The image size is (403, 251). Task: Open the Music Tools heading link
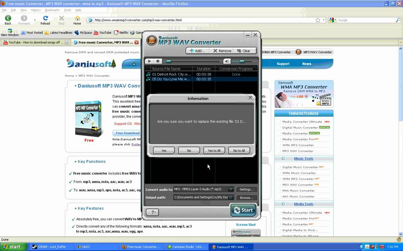tap(304, 159)
